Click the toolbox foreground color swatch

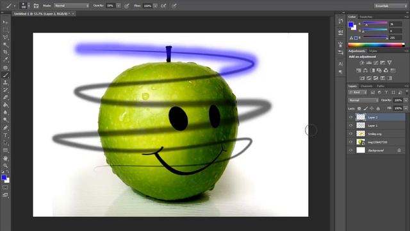click(x=4, y=178)
